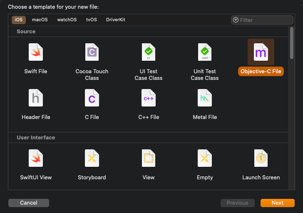Switch to the macOS platform tab
Image resolution: width=303 pixels, height=213 pixels.
(x=40, y=20)
